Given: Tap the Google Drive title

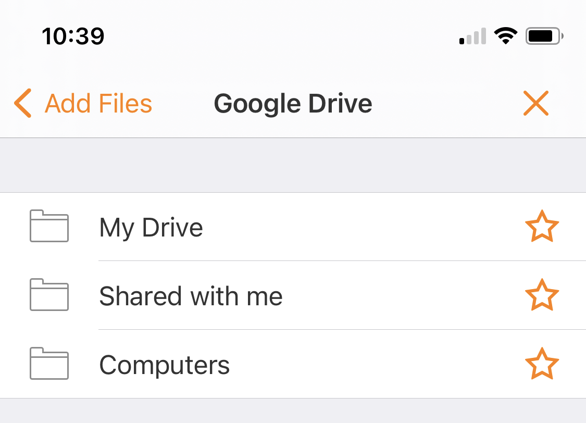Looking at the screenshot, I should [293, 103].
